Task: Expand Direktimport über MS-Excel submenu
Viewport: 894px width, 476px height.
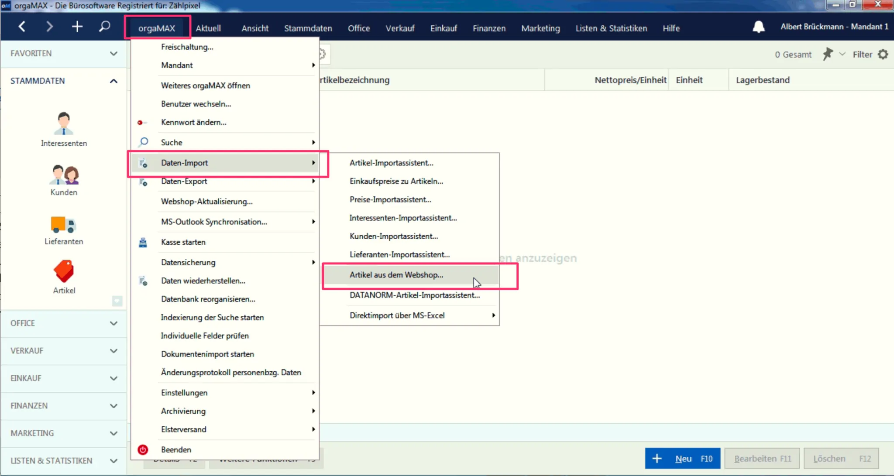Action: tap(410, 315)
